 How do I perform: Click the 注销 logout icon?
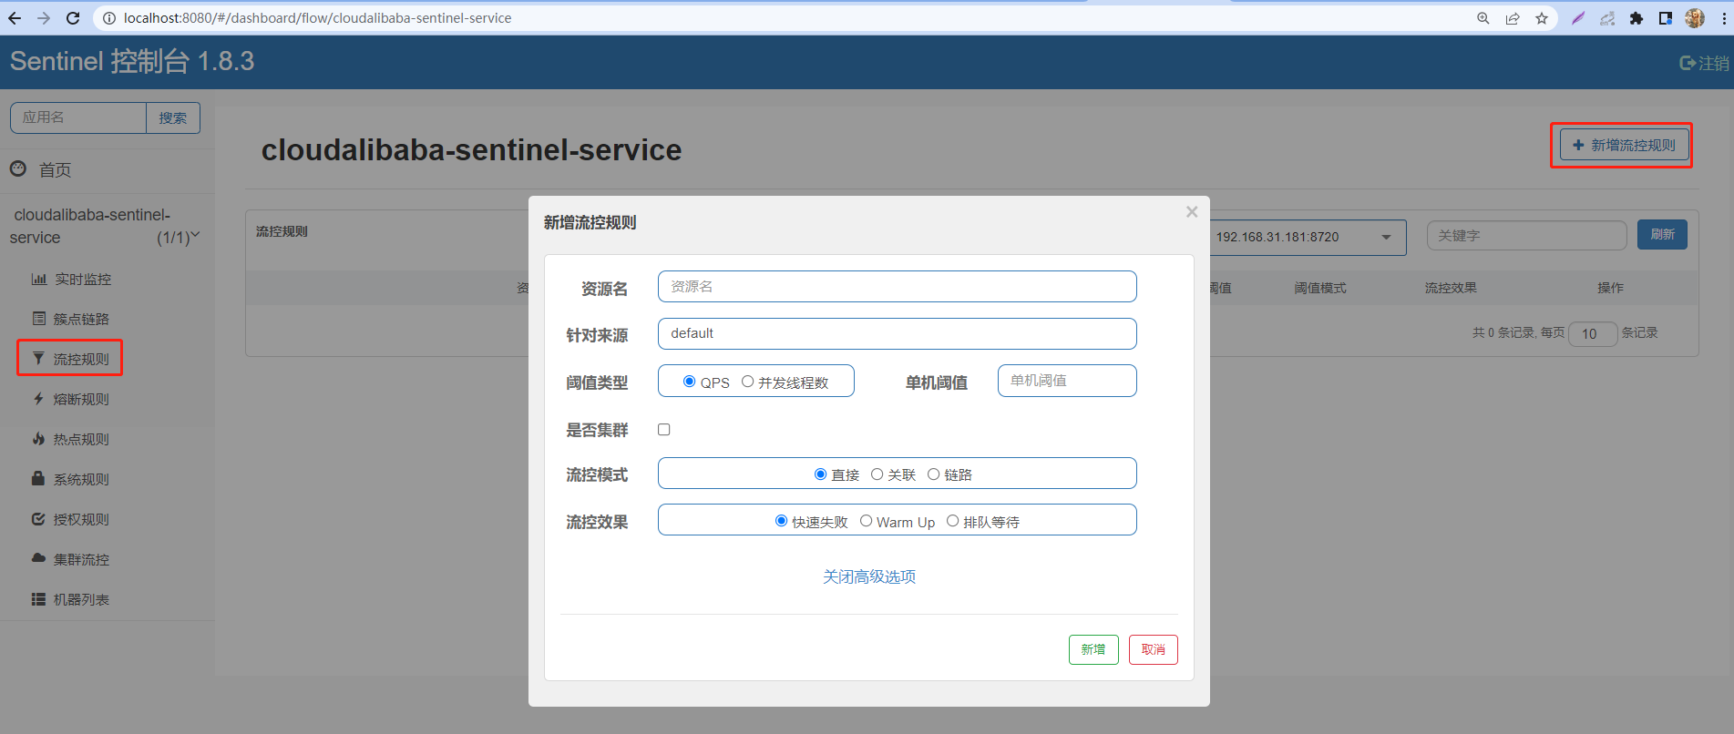tap(1688, 63)
